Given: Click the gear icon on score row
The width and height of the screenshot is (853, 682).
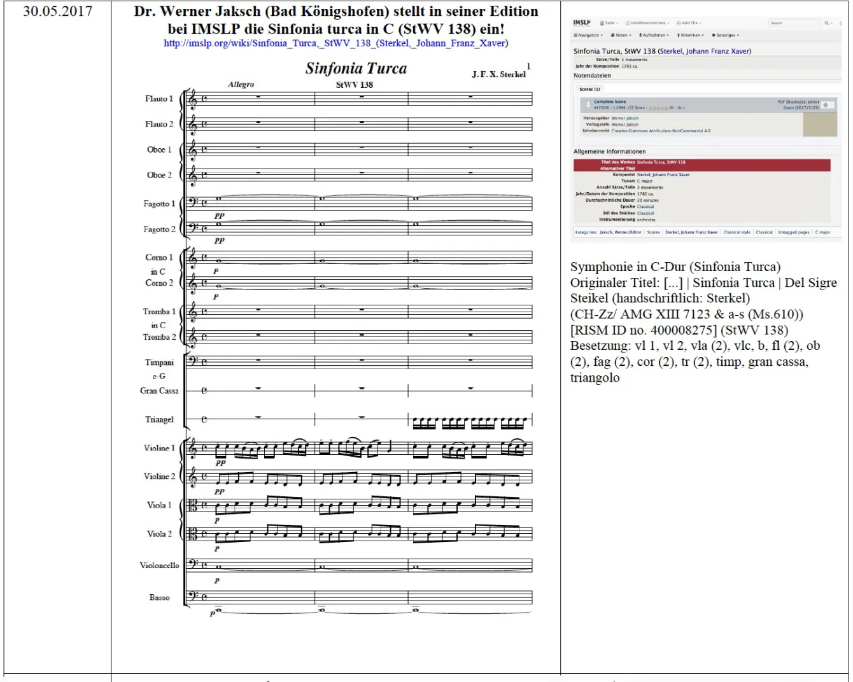Looking at the screenshot, I should [825, 105].
